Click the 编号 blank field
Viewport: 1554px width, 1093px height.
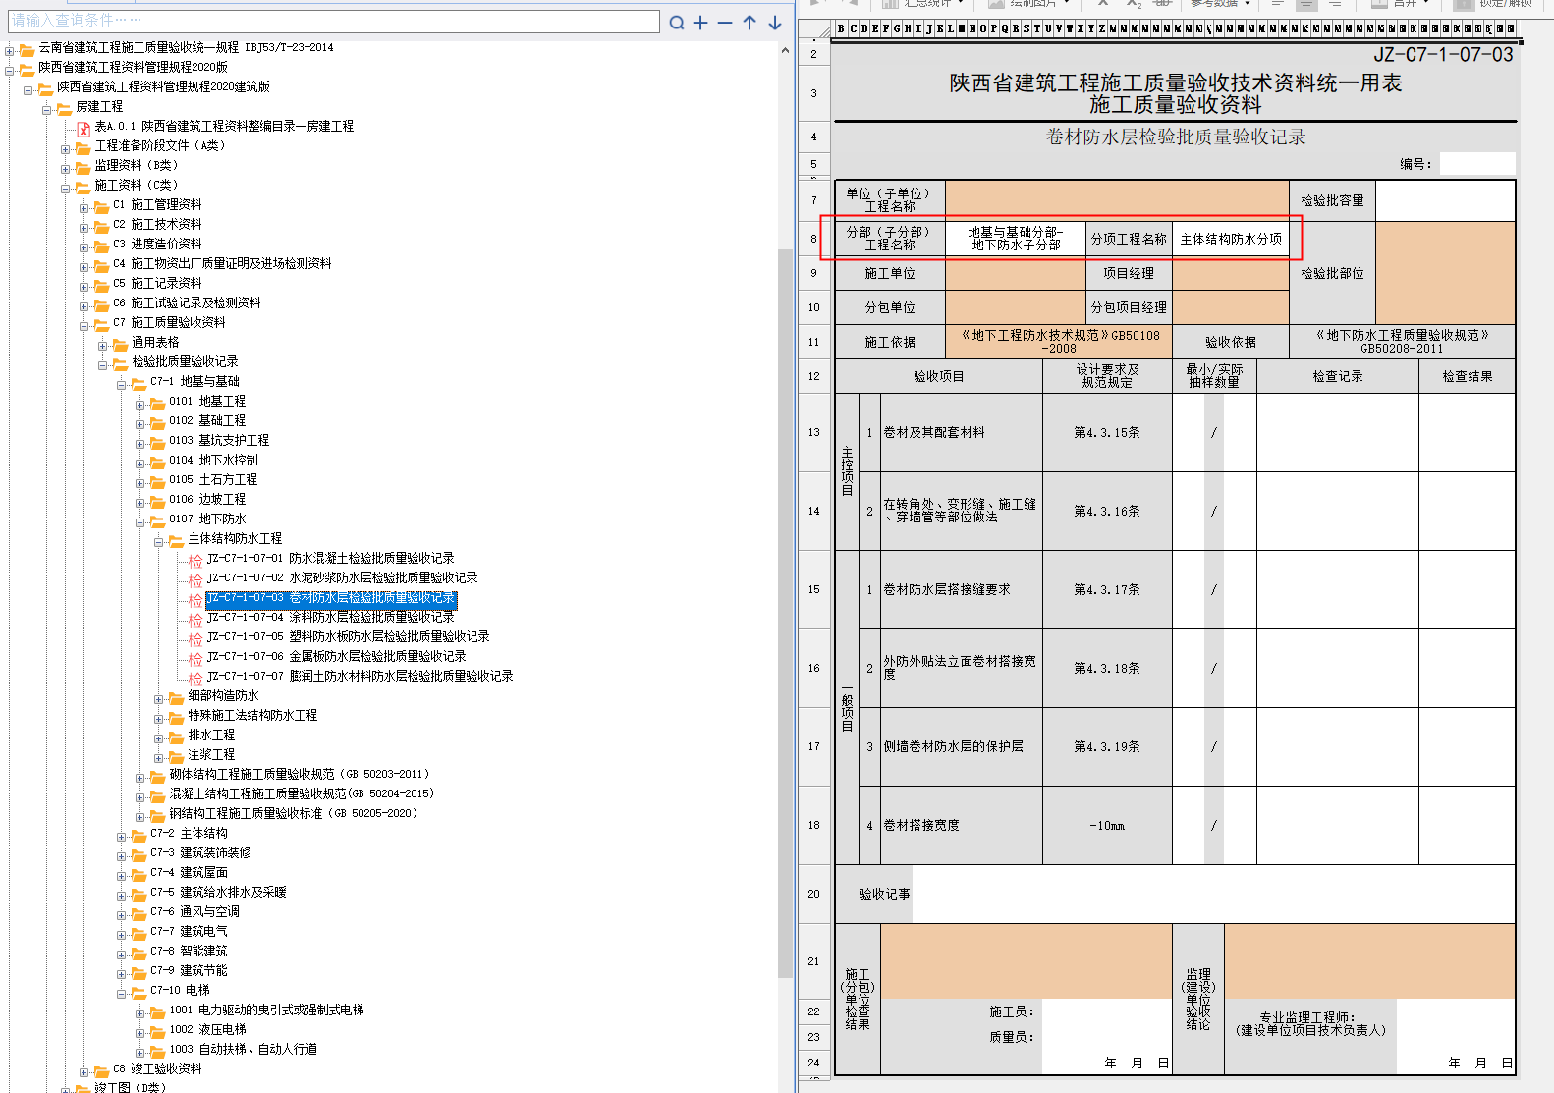click(1476, 164)
